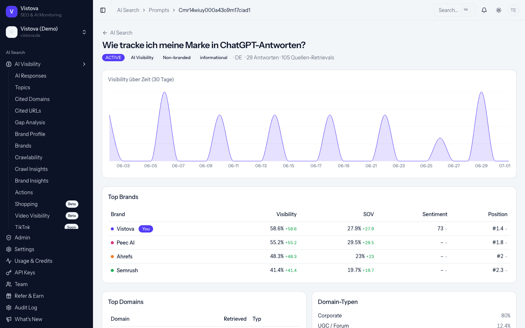
Task: Click the Corporate domain type row
Action: click(x=414, y=316)
